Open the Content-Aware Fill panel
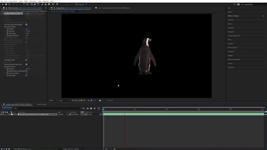 (234, 36)
